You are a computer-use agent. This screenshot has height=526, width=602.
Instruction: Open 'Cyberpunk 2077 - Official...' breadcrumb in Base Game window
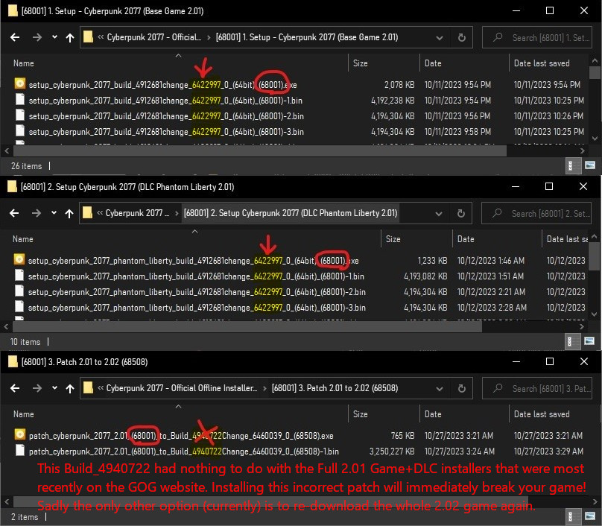pyautogui.click(x=154, y=37)
